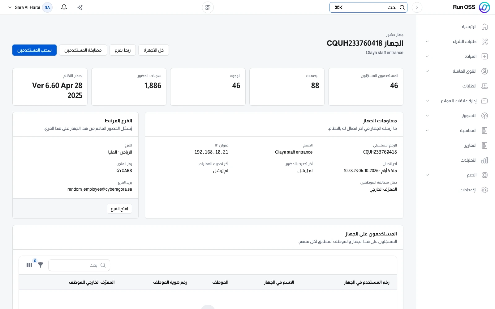Expand the المحاسبة menu chevron
Viewport: 495px width, 309px height.
(427, 131)
